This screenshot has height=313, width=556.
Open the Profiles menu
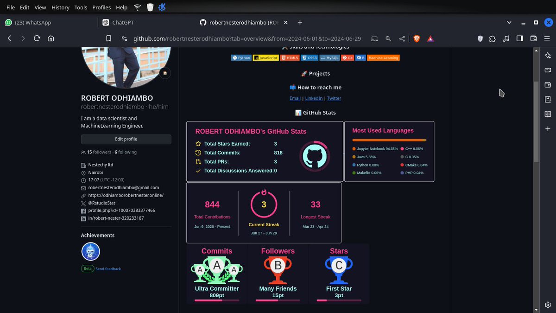101,7
